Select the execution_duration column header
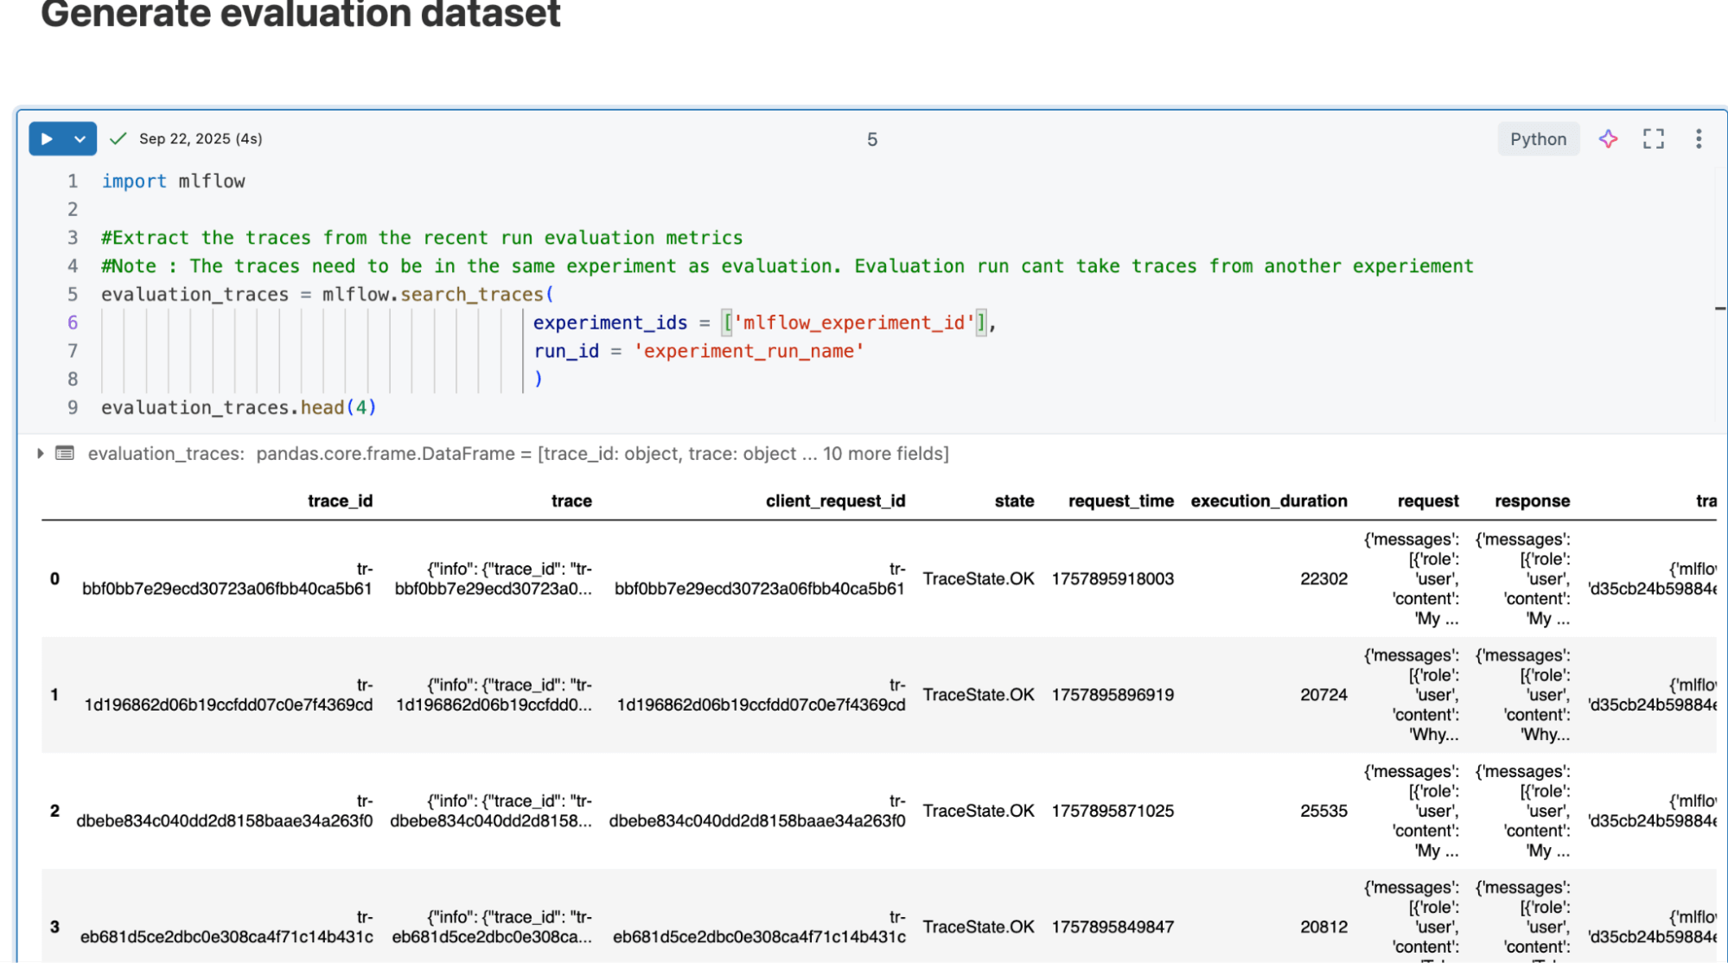Image resolution: width=1728 pixels, height=963 pixels. click(x=1268, y=501)
